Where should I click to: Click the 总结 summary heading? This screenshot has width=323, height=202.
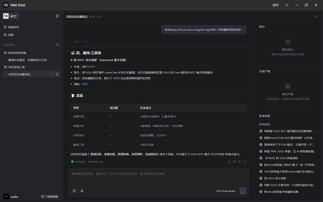pos(77,96)
